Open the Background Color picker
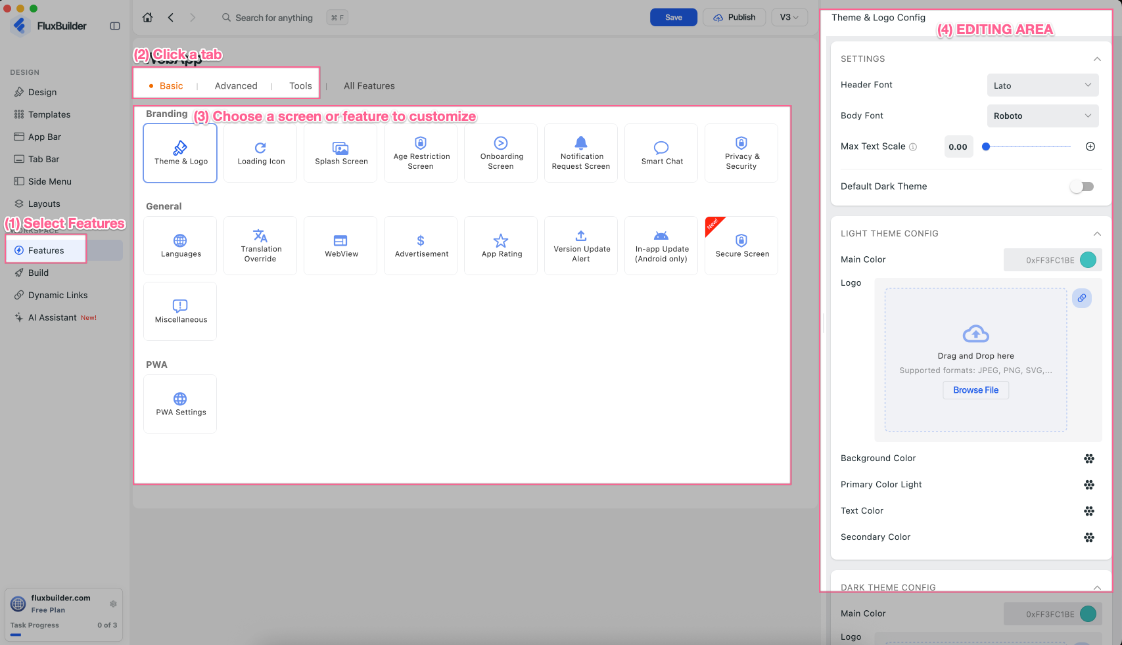1122x645 pixels. tap(1089, 458)
